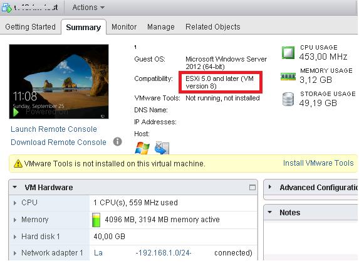Viewport: 359px width, 263px height.
Task: Click the memory usage RAM icon
Action: pos(288,77)
